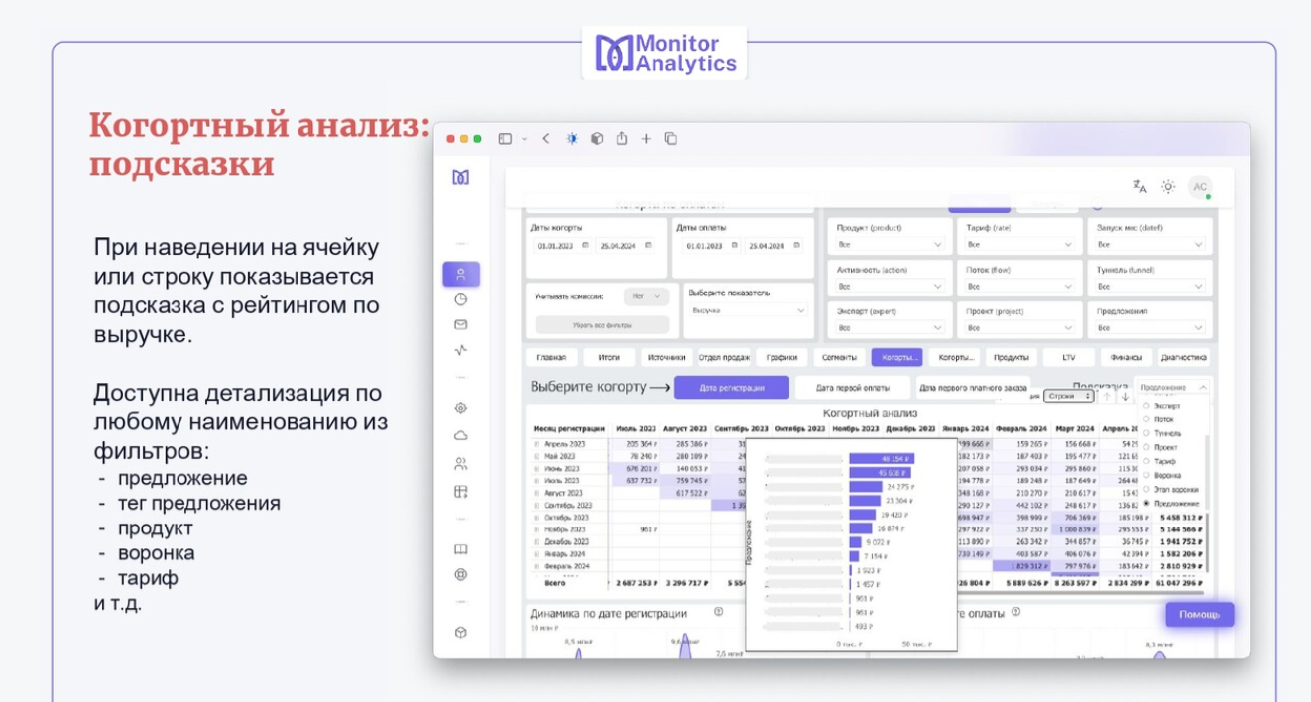Select the Тариф radio option
Viewport: 1311px width, 702px height.
tap(1147, 461)
